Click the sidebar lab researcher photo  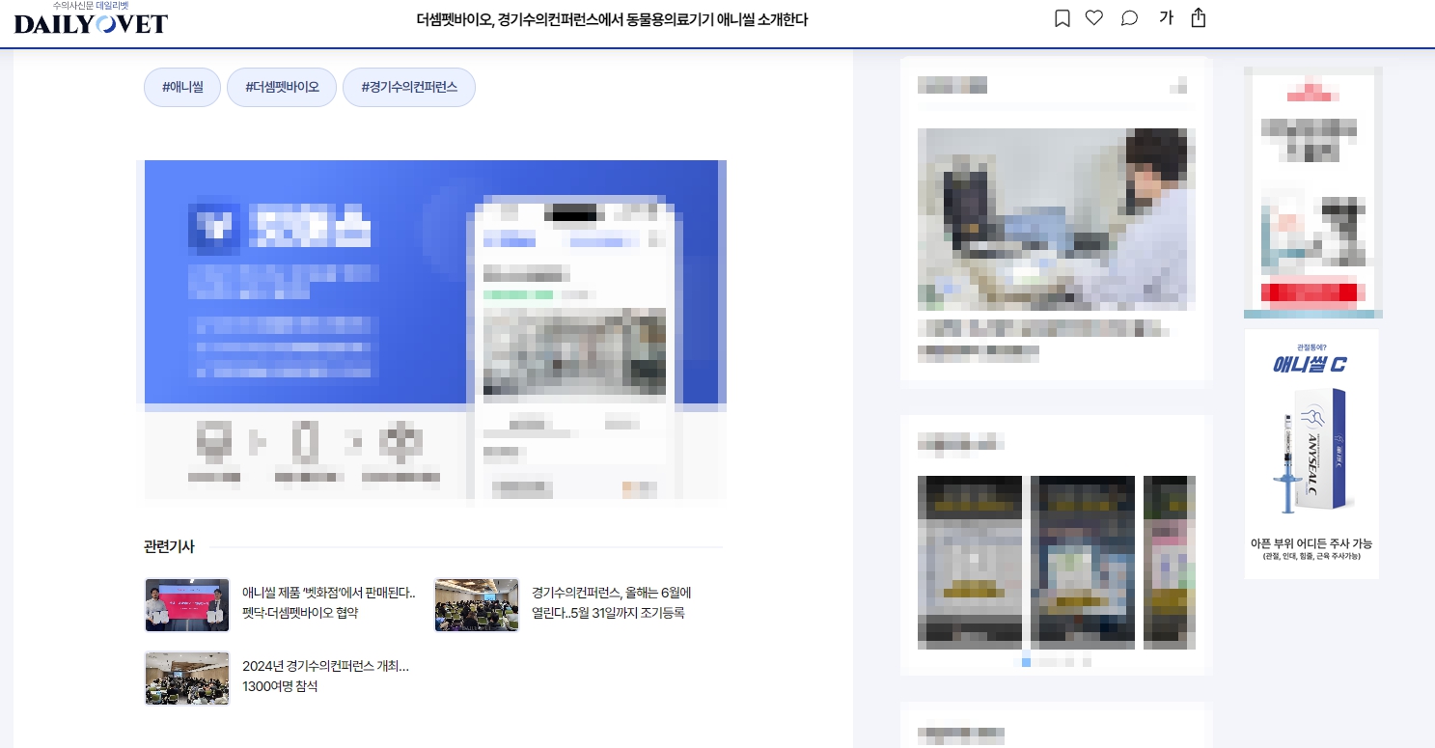click(x=1057, y=219)
